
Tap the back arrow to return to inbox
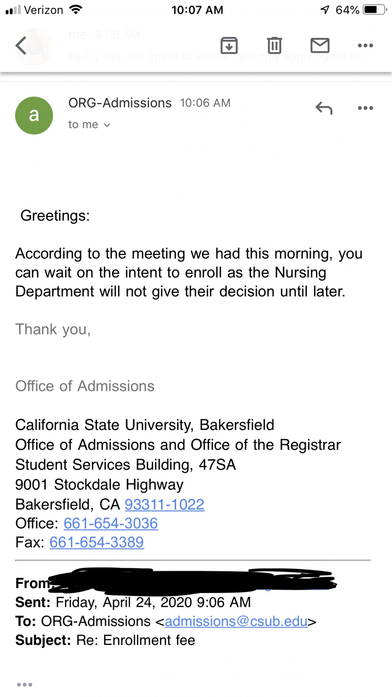point(21,45)
